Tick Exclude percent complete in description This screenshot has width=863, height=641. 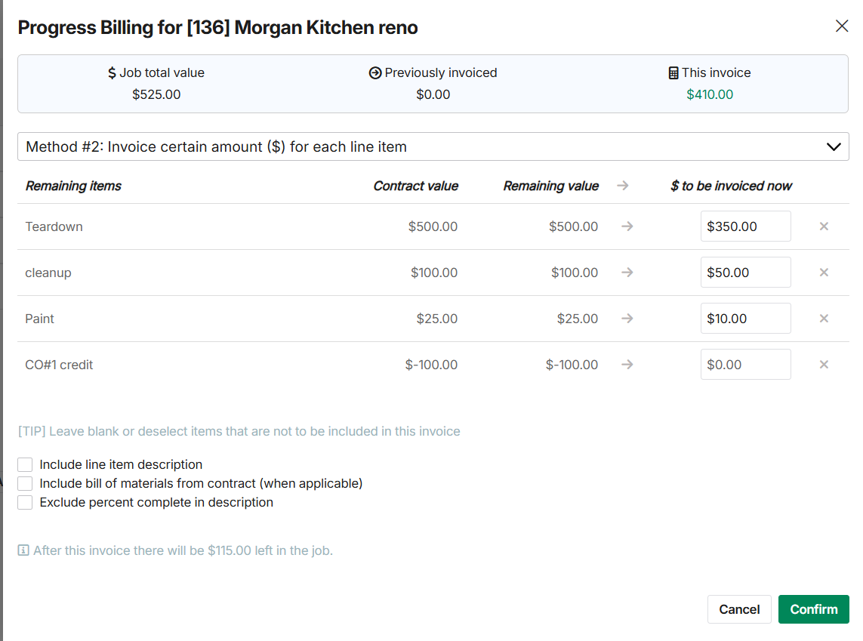click(25, 502)
